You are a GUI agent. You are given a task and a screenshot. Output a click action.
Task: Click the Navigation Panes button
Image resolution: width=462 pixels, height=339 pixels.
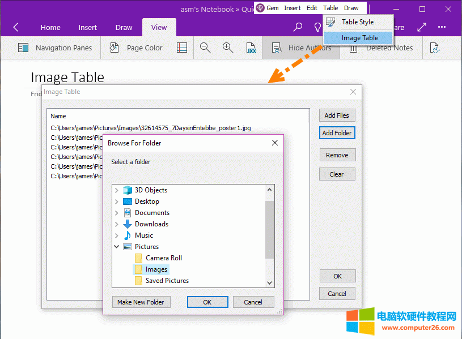click(x=55, y=48)
